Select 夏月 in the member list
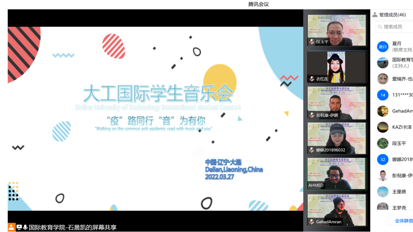The height and width of the screenshot is (232, 413). (x=397, y=43)
